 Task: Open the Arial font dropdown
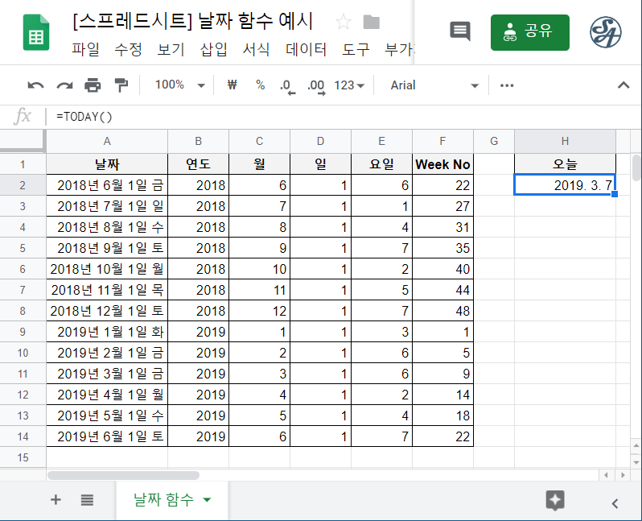pos(434,85)
